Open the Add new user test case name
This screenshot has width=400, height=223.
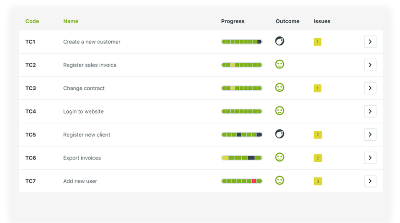point(80,181)
